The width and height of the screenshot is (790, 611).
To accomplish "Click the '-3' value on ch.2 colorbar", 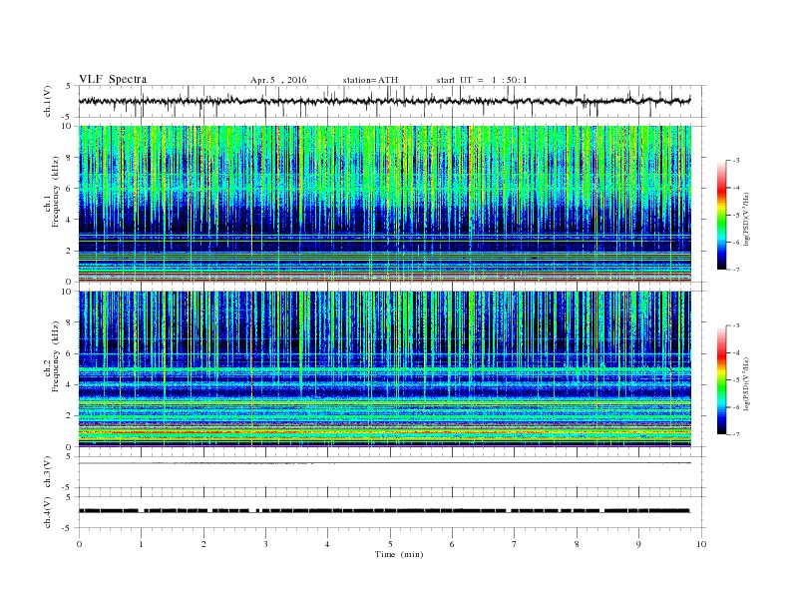I will [736, 325].
